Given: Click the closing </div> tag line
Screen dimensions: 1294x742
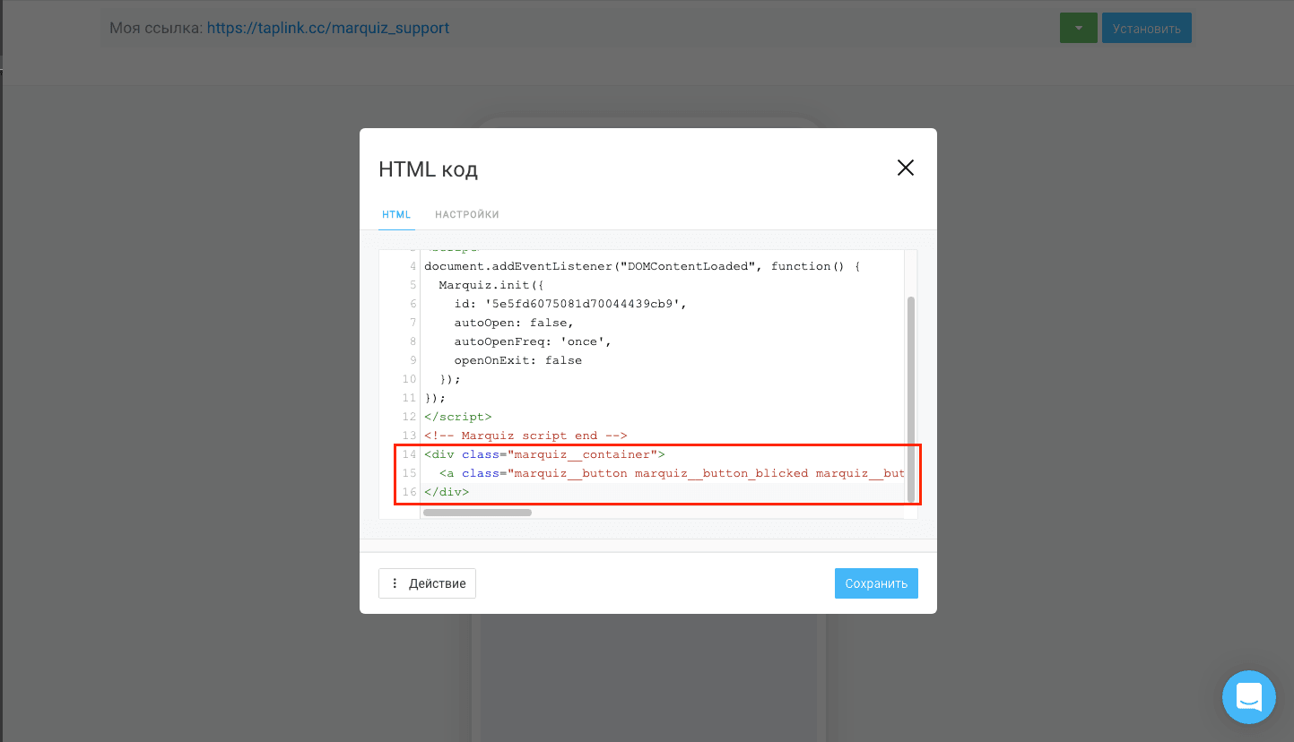Looking at the screenshot, I should [x=447, y=492].
